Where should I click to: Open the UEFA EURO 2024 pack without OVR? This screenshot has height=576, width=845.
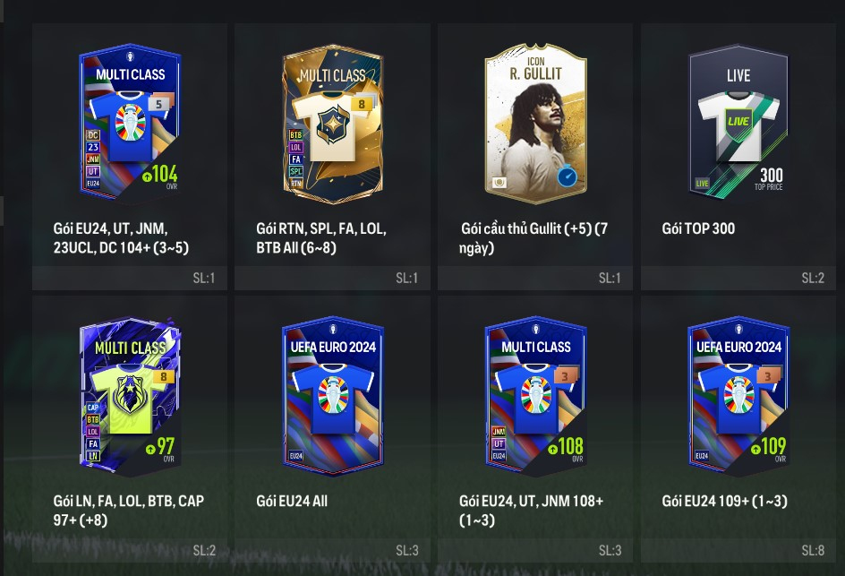332,397
